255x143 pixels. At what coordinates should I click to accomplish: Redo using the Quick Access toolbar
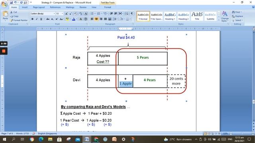click(21, 2)
